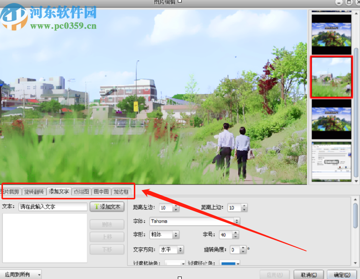Switch to the 图中图 tab
The image size is (360, 279).
click(101, 191)
